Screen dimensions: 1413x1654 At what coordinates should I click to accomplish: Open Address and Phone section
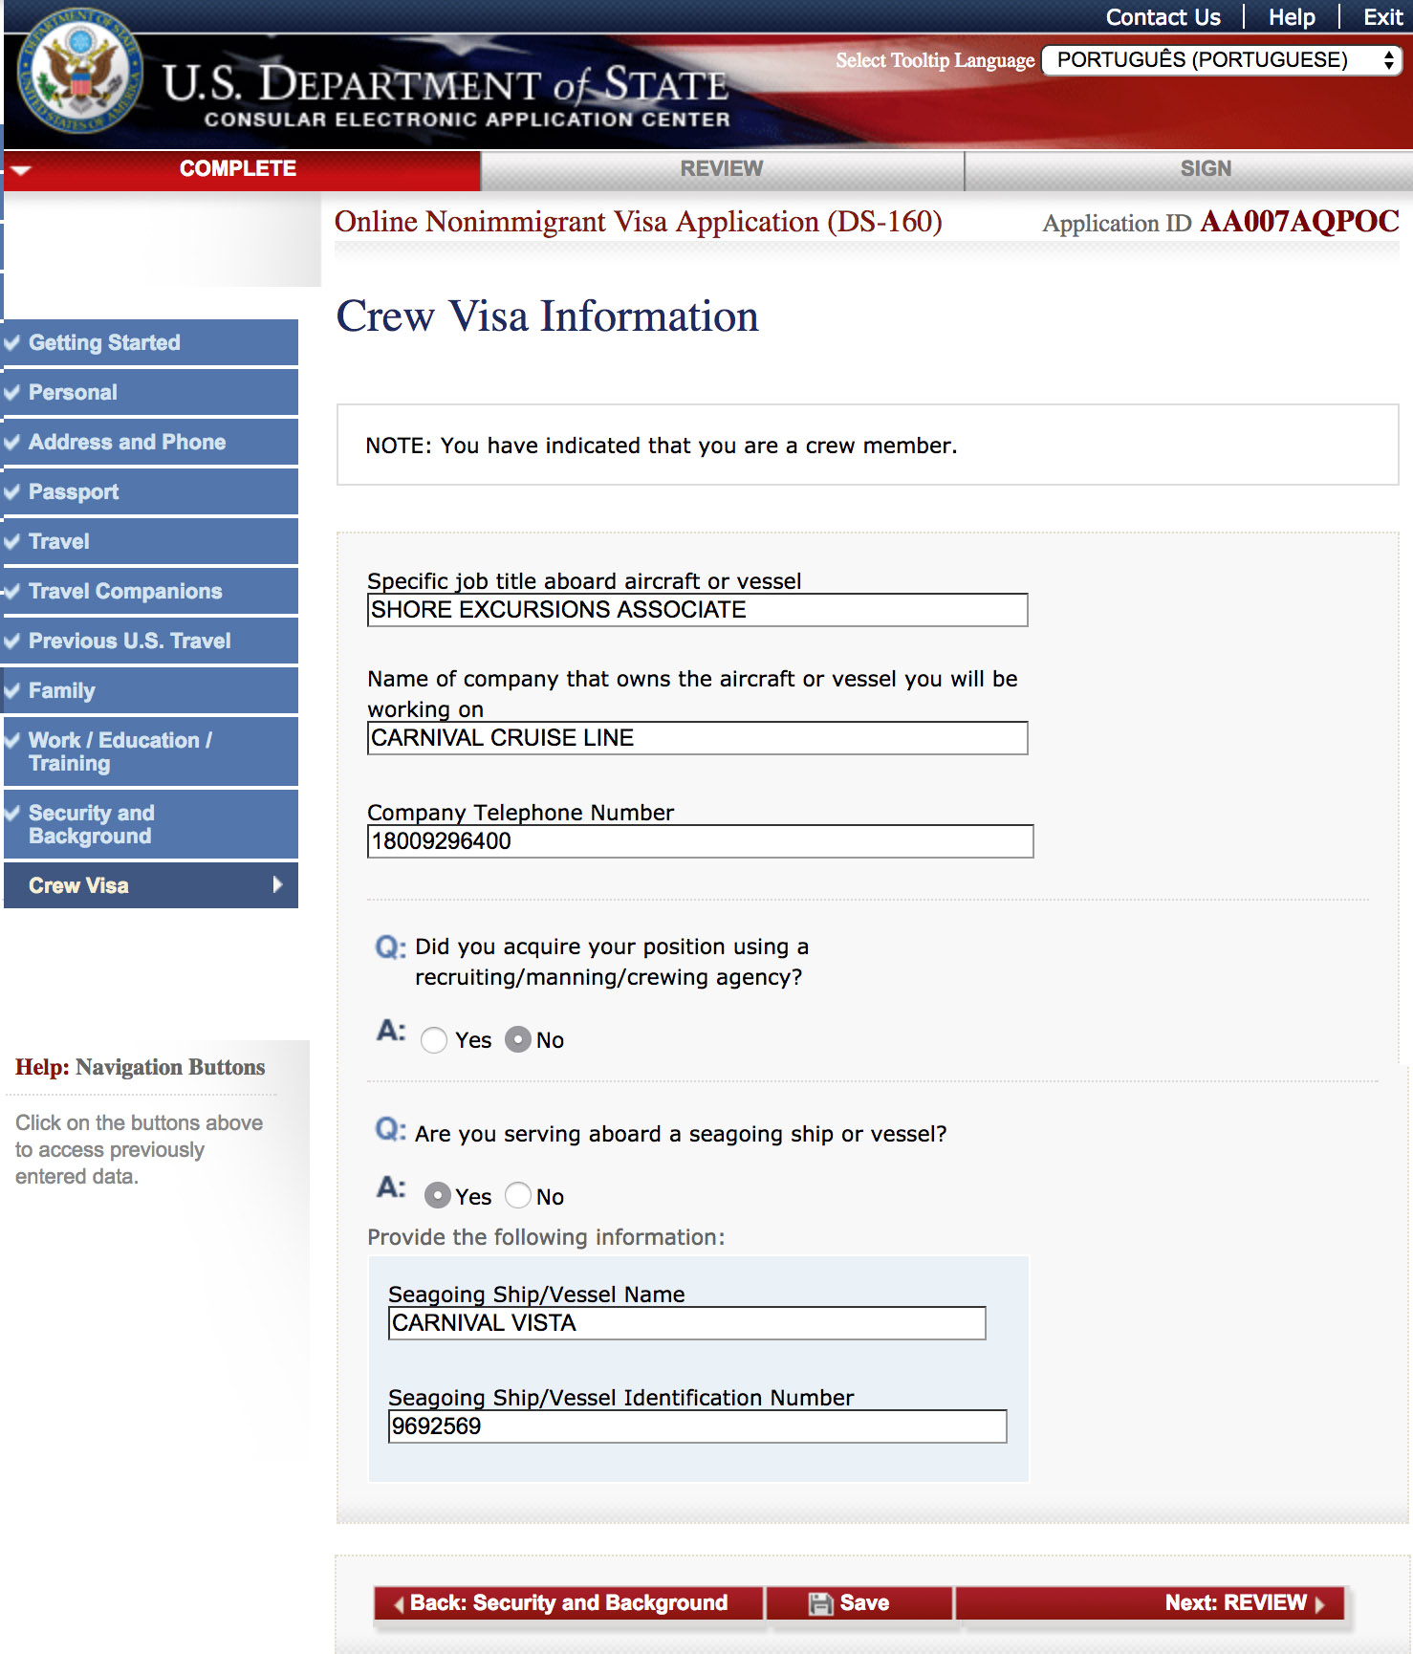tap(151, 442)
